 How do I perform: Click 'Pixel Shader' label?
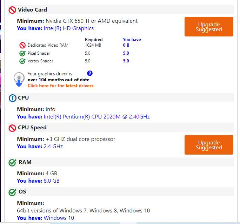(39, 53)
